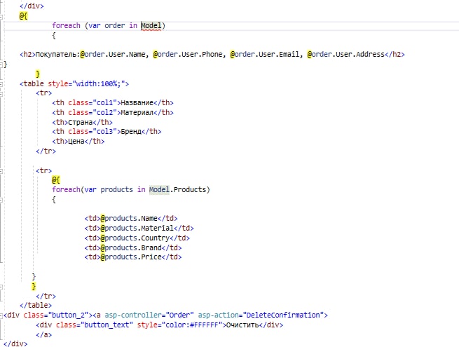Click @order.User.Name in the h2 line
Image resolution: width=459 pixels, height=347 pixels.
[113, 55]
